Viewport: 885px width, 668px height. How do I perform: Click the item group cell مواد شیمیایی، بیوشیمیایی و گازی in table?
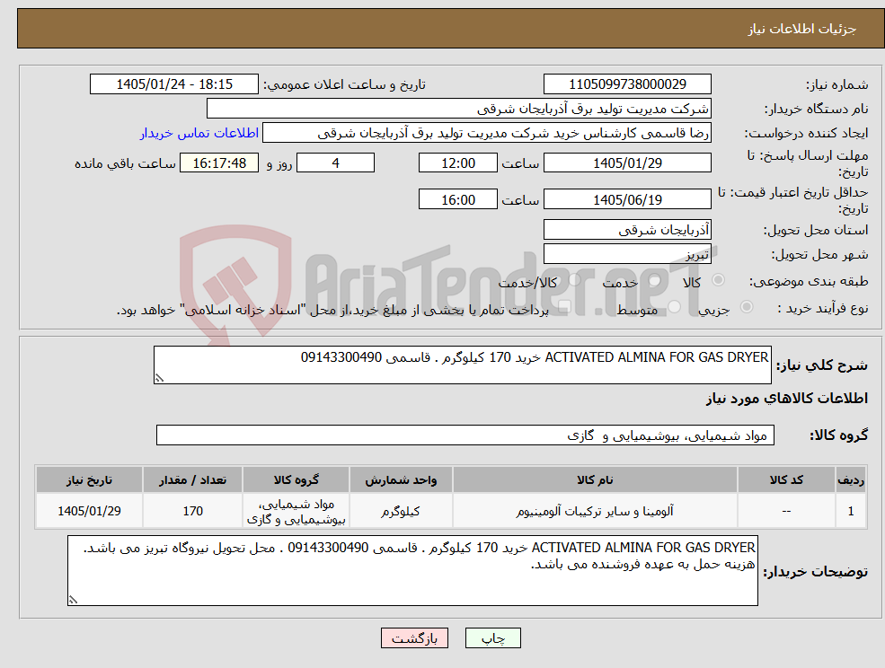click(x=296, y=511)
